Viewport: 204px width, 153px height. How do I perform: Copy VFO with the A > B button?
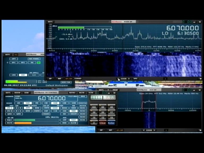coord(18,108)
